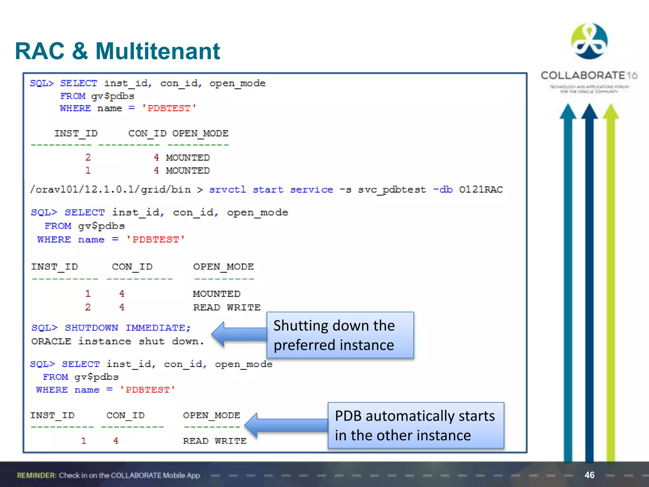649x487 pixels.
Task: Click the 'COLLABORATE16' wordmark text
Action: 589,75
